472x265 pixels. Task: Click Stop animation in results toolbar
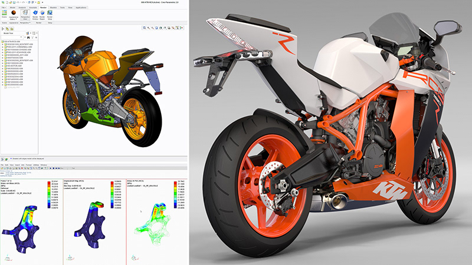pyautogui.click(x=53, y=168)
